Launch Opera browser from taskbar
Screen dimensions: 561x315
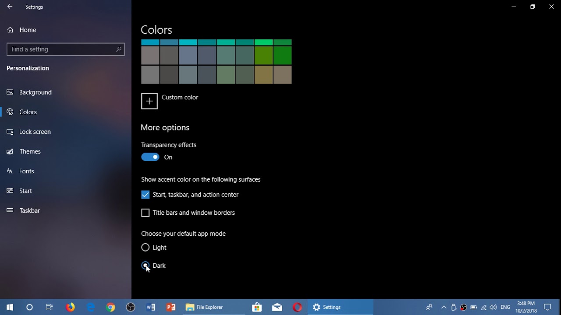tap(297, 307)
